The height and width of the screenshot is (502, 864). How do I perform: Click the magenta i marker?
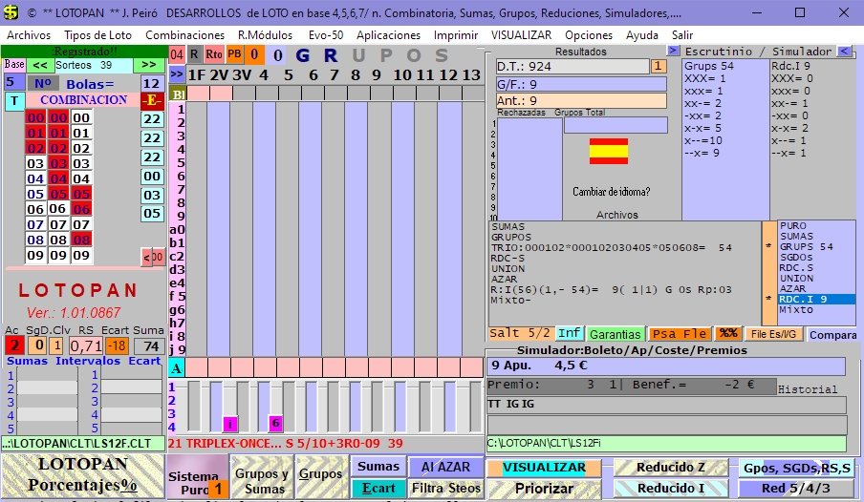pyautogui.click(x=229, y=424)
